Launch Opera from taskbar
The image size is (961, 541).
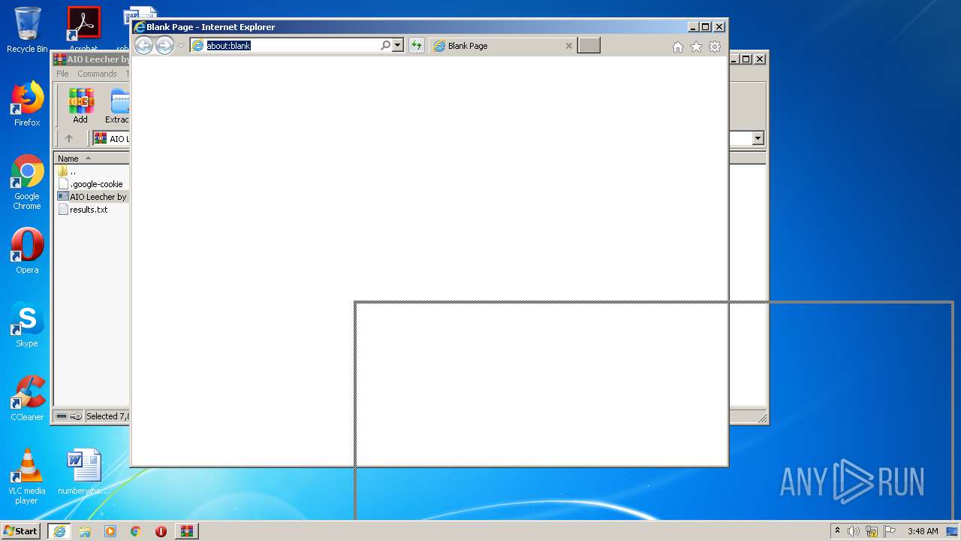click(161, 531)
